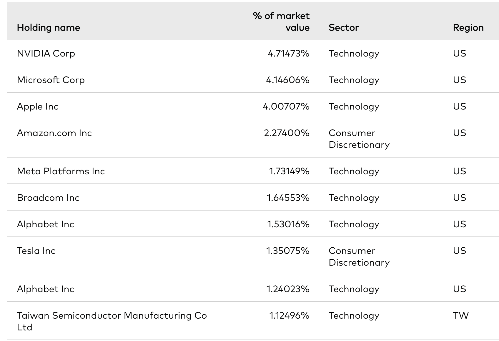Click the Meta Platforms Inc holding
This screenshot has height=341, width=499.
[x=61, y=171]
